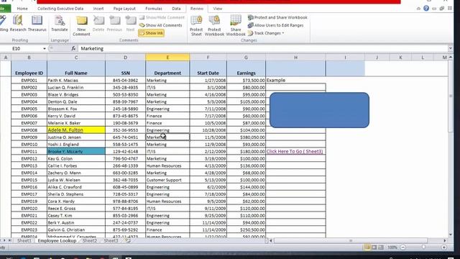
Task: Expand the formula bar with the right-edge arrow
Action: (x=451, y=48)
